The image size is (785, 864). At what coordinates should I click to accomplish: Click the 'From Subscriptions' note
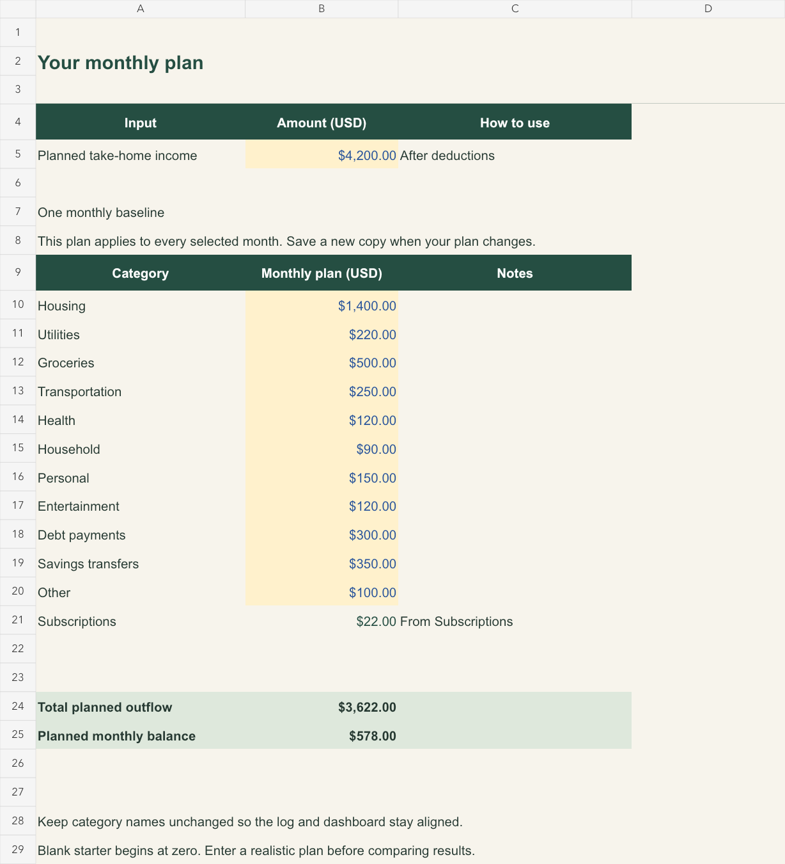tap(456, 621)
